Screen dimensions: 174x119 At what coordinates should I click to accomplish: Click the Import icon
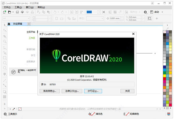click(x=72, y=12)
